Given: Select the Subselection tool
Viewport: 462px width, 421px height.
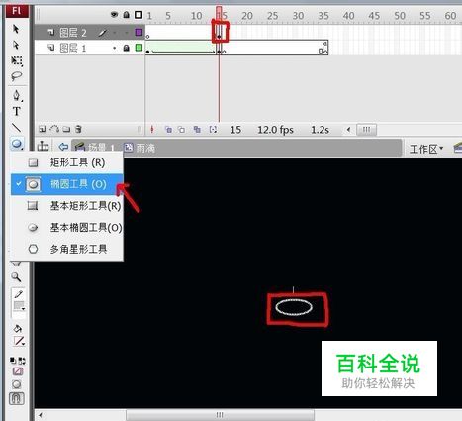Looking at the screenshot, I should click(x=16, y=45).
